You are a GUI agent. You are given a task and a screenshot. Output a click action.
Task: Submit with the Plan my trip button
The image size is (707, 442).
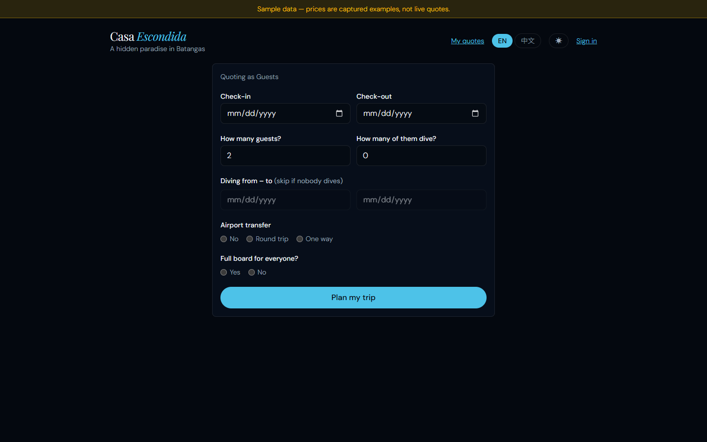(353, 298)
